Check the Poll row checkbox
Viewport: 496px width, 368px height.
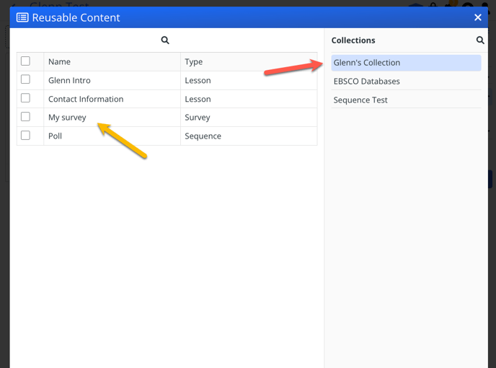click(x=25, y=135)
